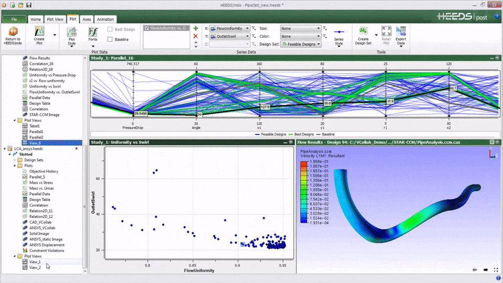The height and width of the screenshot is (283, 503).
Task: Open the Create Design Set dropdown arrow
Action: tap(376, 35)
